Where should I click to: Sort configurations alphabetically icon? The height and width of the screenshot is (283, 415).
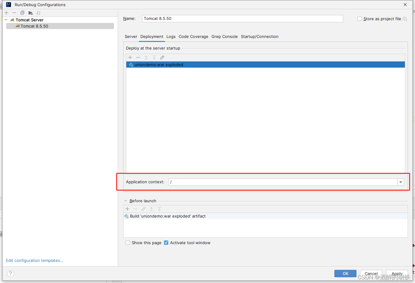(38, 13)
